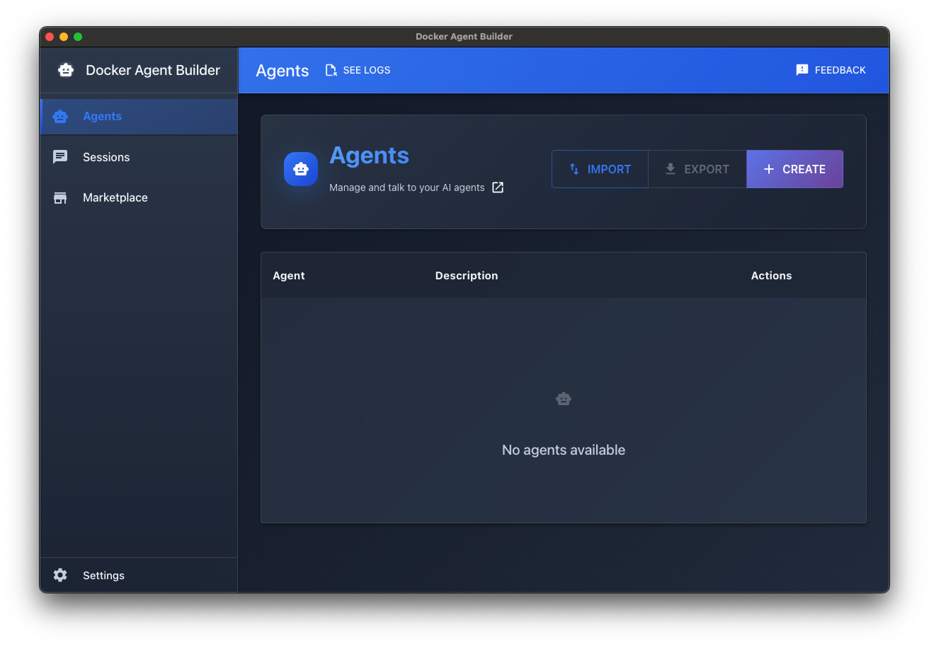Image resolution: width=929 pixels, height=645 pixels.
Task: Open Sessions via the chat bubble icon
Action: click(60, 156)
